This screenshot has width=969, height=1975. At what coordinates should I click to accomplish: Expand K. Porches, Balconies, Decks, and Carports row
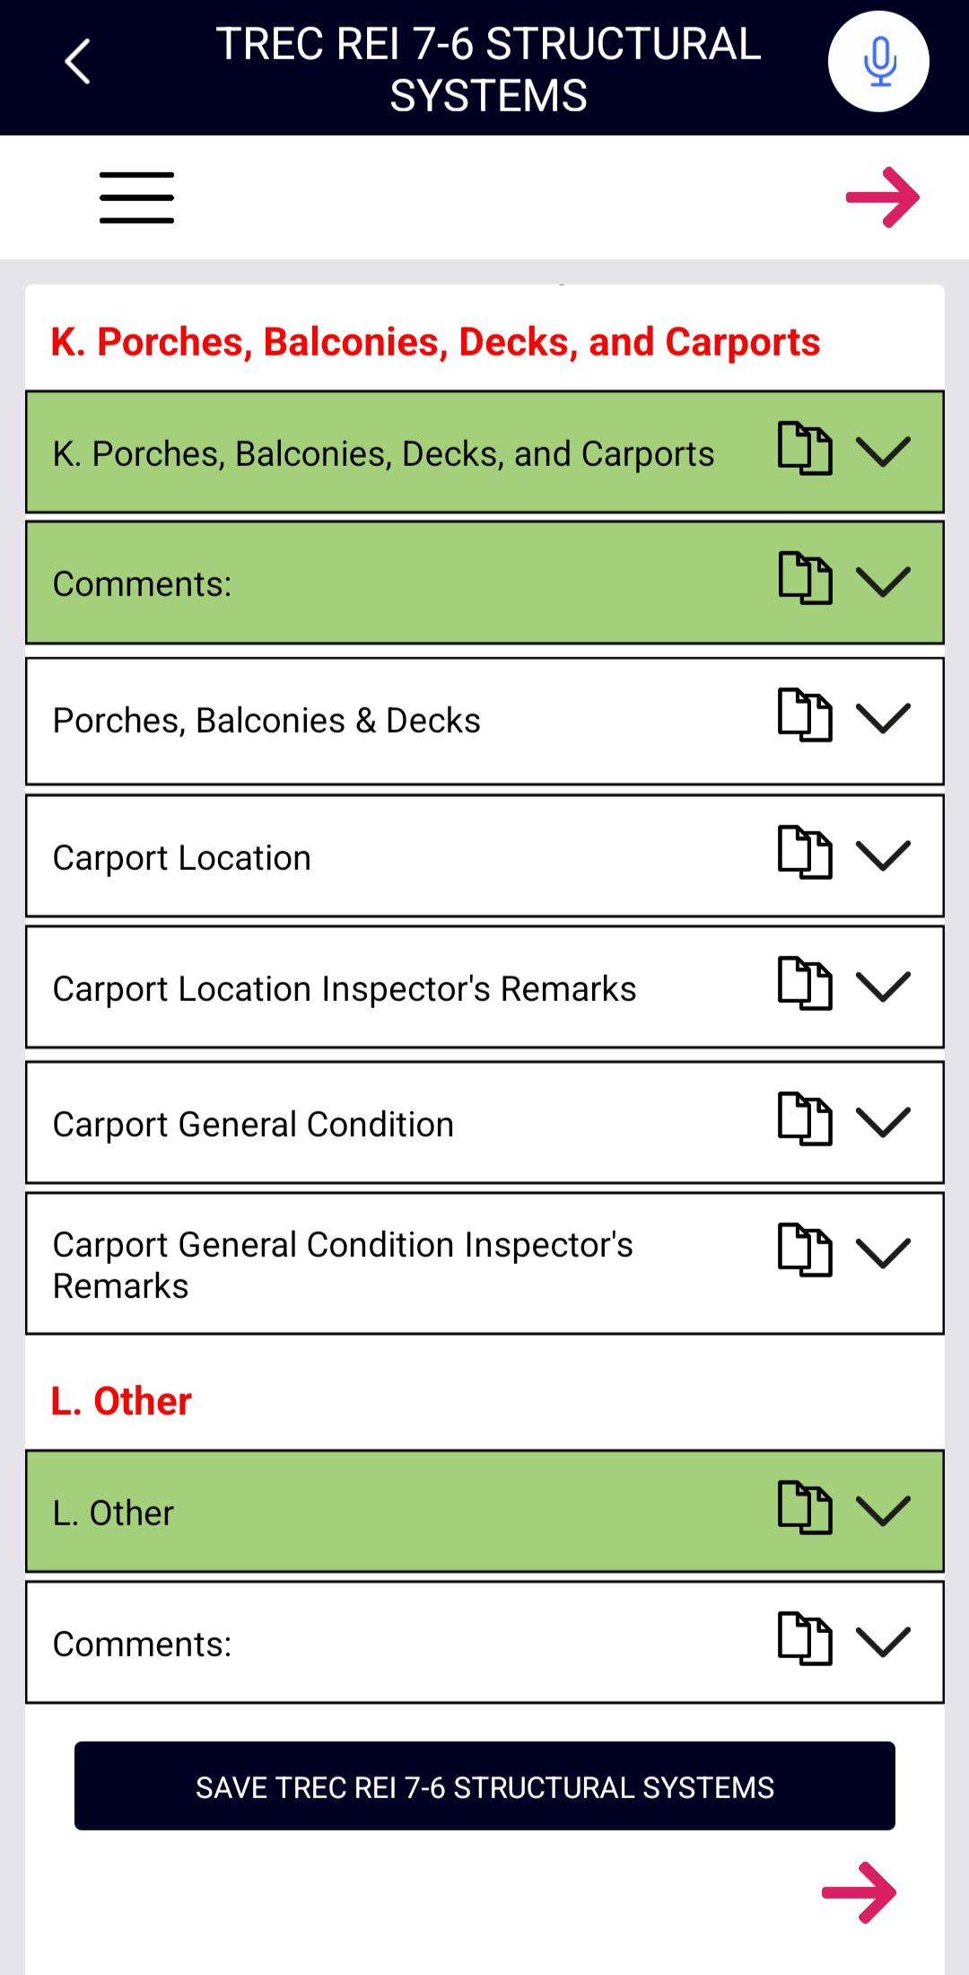[x=883, y=452]
